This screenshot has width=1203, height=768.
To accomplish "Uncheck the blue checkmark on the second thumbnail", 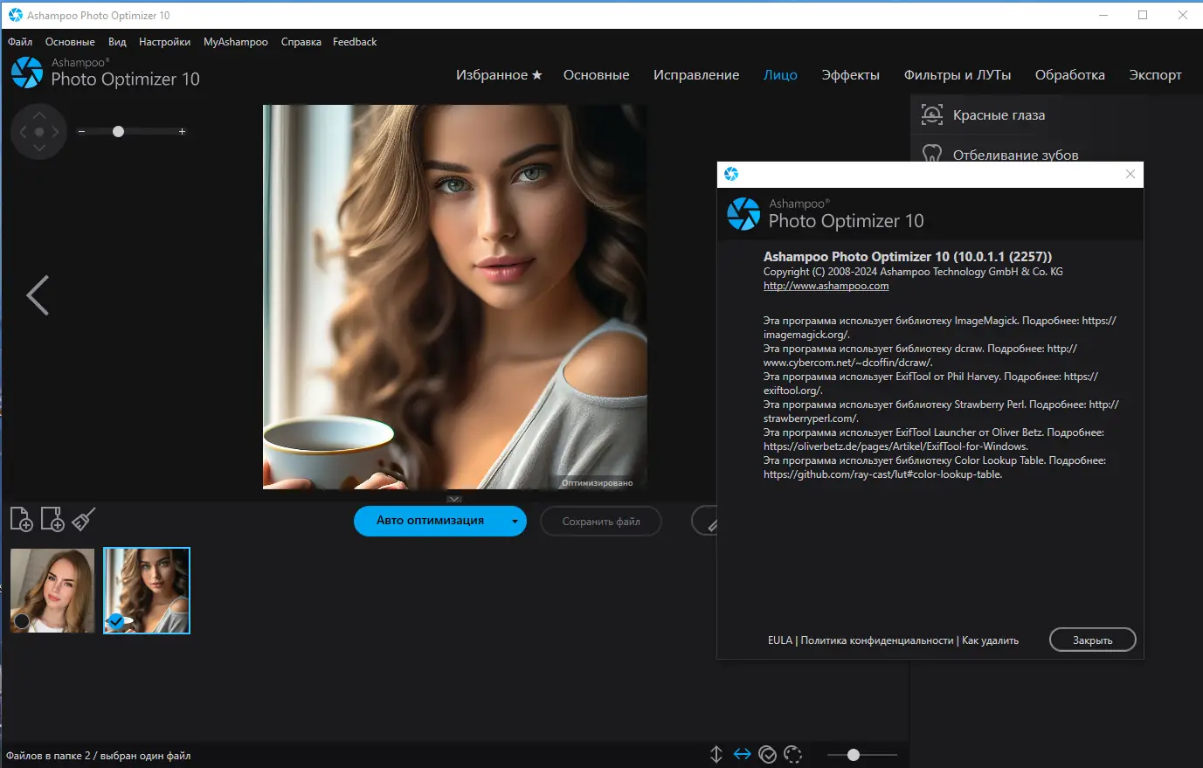I will [x=114, y=620].
